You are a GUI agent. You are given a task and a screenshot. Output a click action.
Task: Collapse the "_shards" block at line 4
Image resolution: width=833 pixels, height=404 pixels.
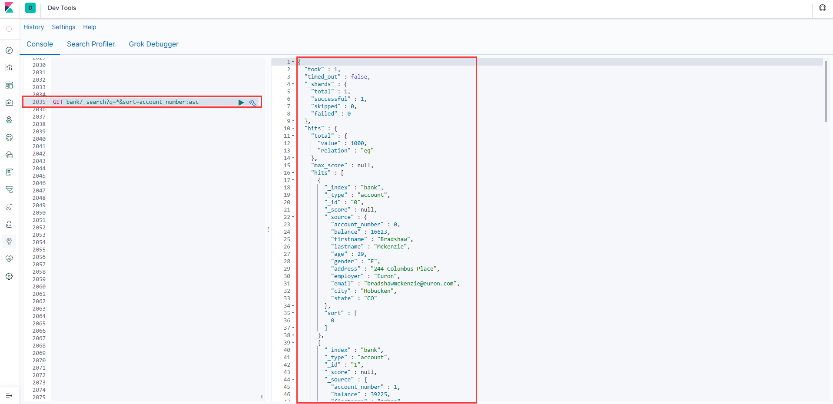293,84
